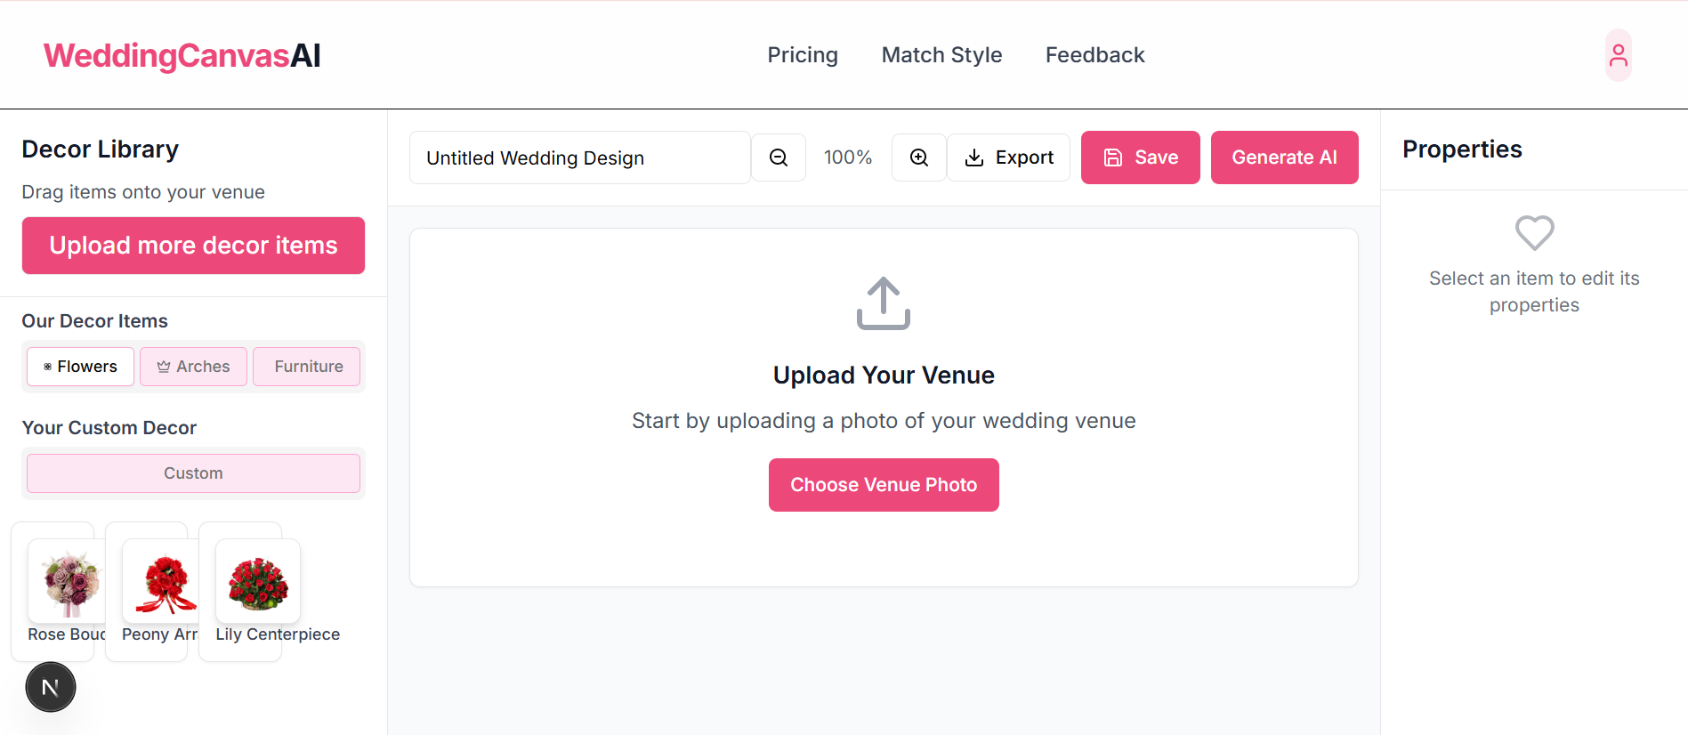Viewport: 1688px width, 735px height.
Task: Go to Match Style
Action: pos(941,55)
